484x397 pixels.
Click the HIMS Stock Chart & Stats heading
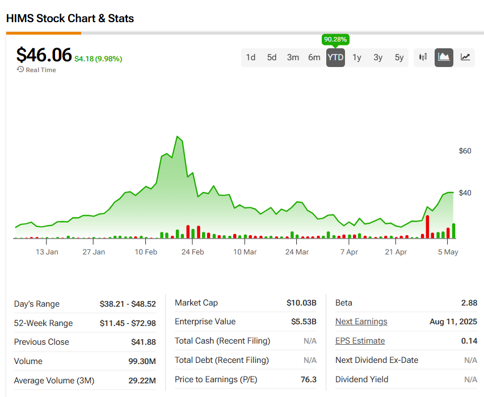point(70,19)
